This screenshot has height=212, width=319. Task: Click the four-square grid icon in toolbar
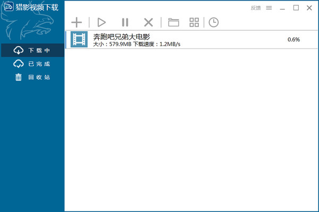click(194, 22)
